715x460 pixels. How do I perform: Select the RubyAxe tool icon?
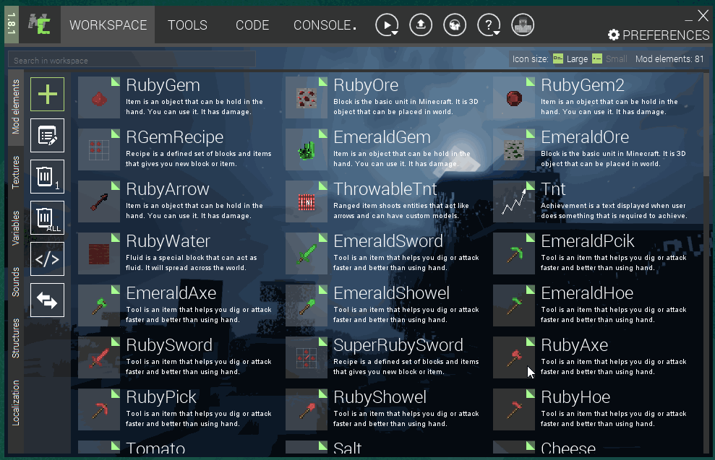[514, 357]
